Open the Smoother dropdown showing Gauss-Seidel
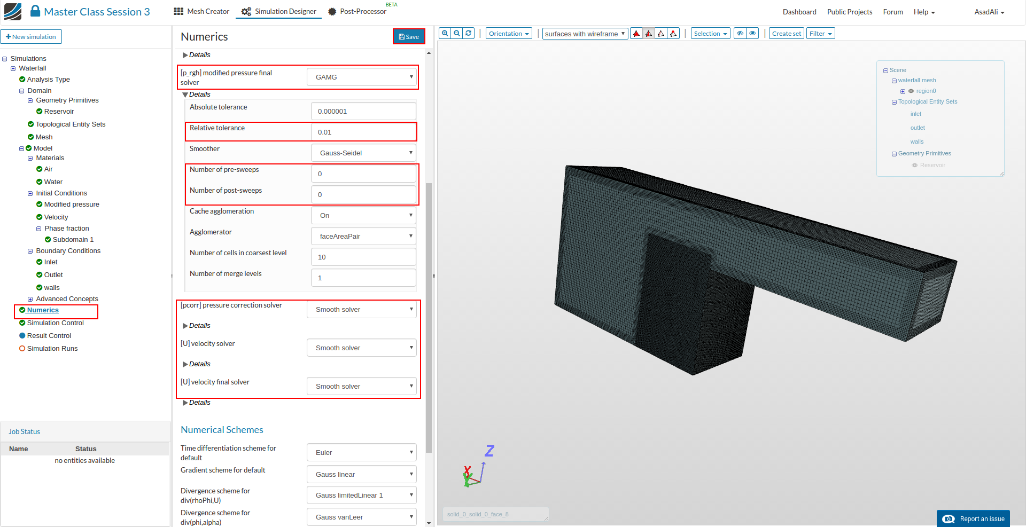 pyautogui.click(x=363, y=153)
